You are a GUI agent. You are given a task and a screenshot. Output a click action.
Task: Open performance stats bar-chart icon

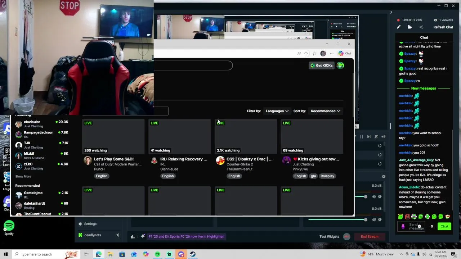pyautogui.click(x=133, y=236)
